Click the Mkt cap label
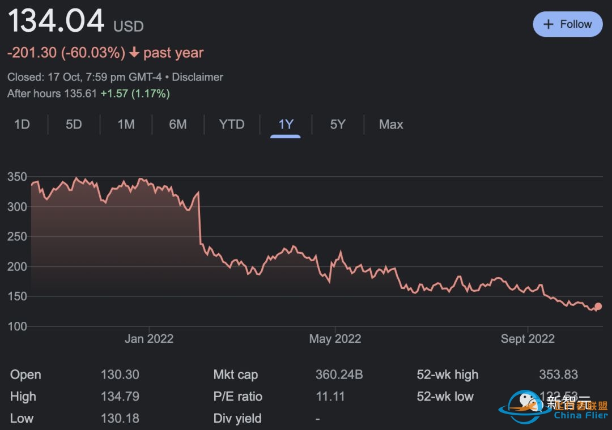612x430 pixels. click(x=236, y=374)
